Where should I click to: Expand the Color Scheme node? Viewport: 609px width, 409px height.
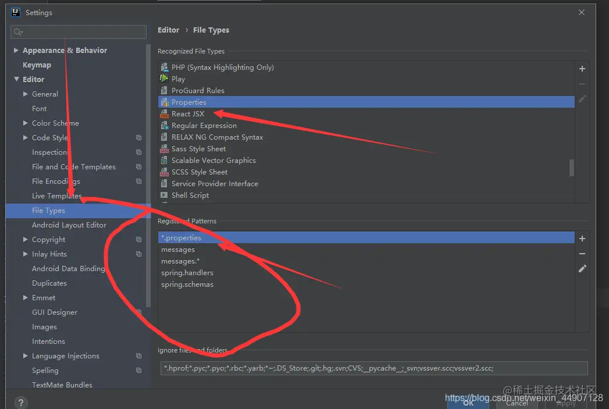[25, 123]
